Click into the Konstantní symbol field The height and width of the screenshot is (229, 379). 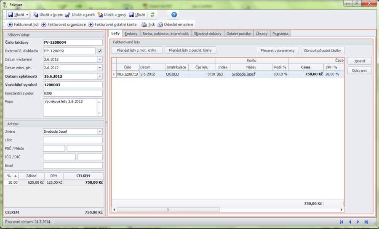[x=73, y=93]
